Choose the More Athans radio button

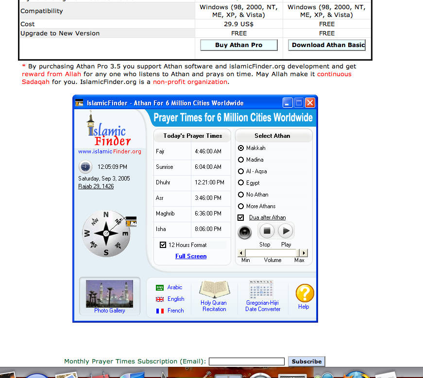pos(241,206)
